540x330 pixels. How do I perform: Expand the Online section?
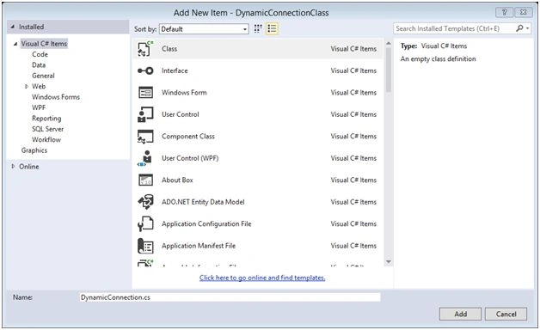(x=13, y=166)
